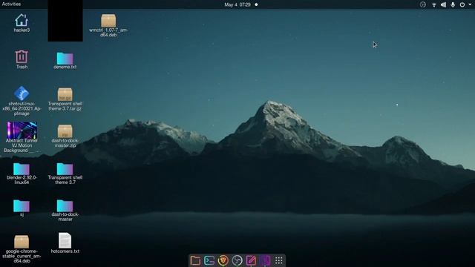475x267 pixels.
Task: Open the hacker3 home folder icon
Action: click(22, 21)
